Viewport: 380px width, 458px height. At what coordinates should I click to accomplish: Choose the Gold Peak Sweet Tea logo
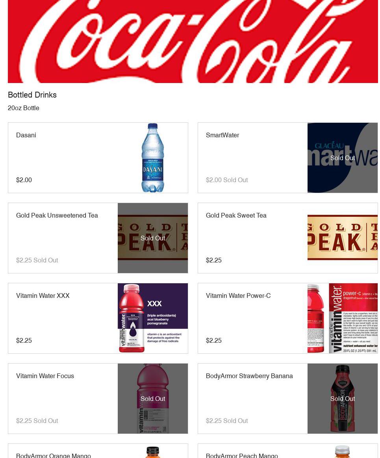[342, 238]
